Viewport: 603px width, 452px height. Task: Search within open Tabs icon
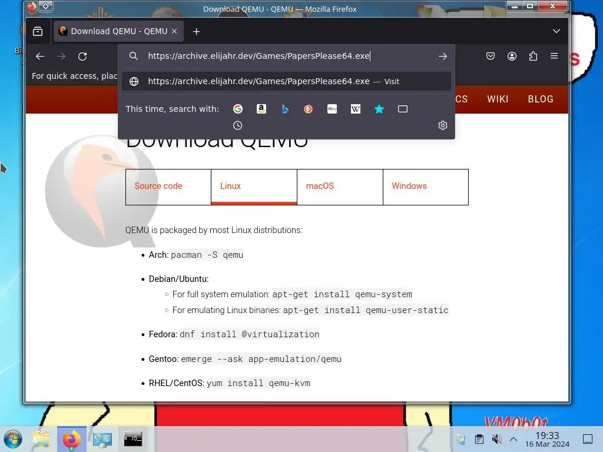click(x=403, y=109)
